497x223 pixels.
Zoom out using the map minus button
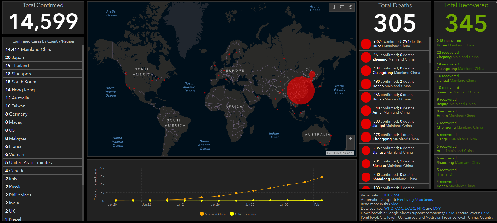(x=350, y=146)
